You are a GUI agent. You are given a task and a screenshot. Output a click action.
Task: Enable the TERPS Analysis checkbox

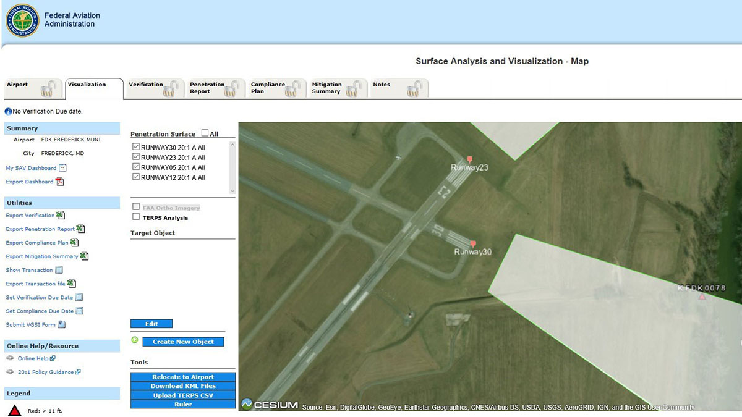pos(135,217)
